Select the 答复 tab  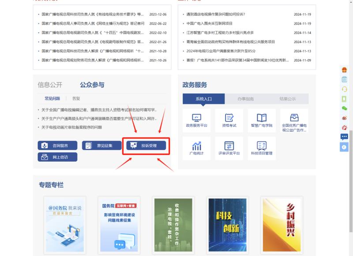(x=76, y=99)
